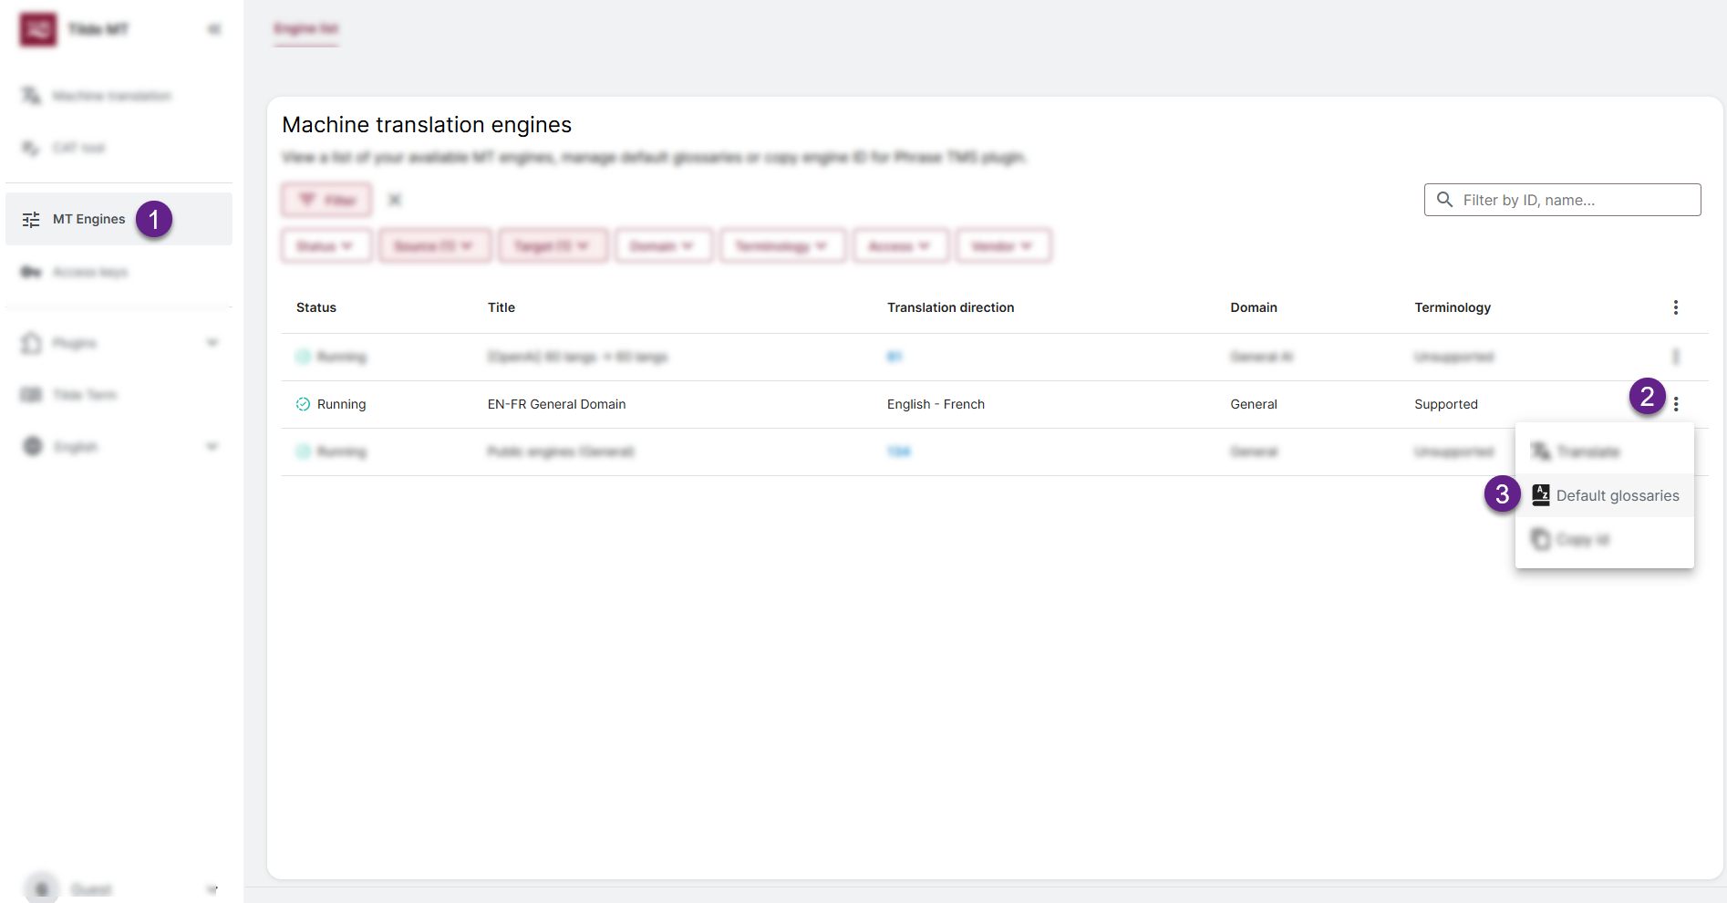Image resolution: width=1727 pixels, height=903 pixels.
Task: Open the kebab menu for EN-FR General Domain
Action: [x=1675, y=403]
